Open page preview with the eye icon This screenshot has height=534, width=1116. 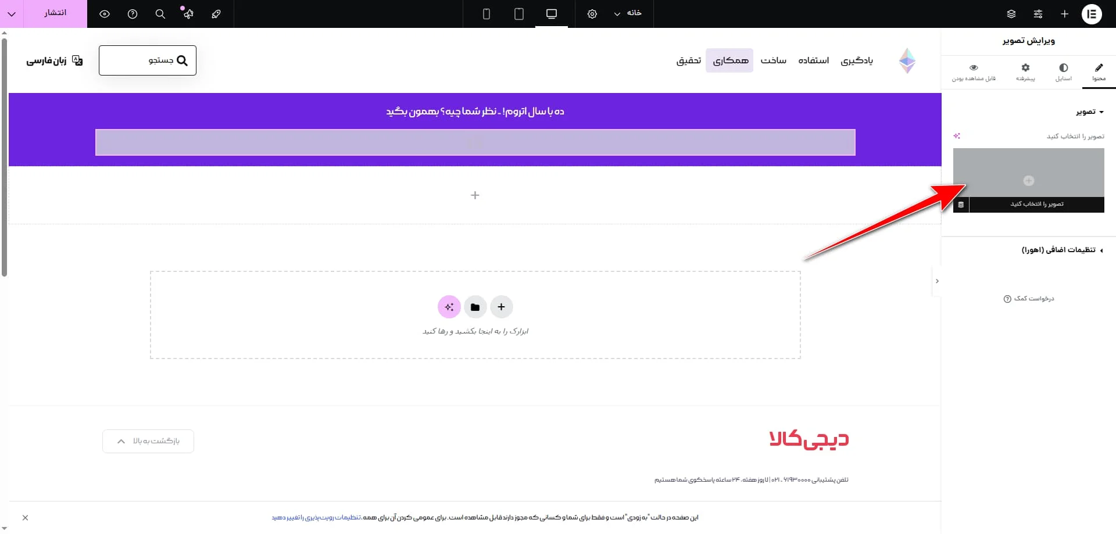[105, 14]
